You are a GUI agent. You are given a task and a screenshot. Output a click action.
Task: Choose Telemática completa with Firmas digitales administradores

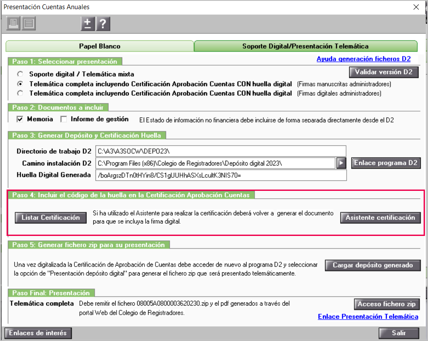(x=20, y=93)
